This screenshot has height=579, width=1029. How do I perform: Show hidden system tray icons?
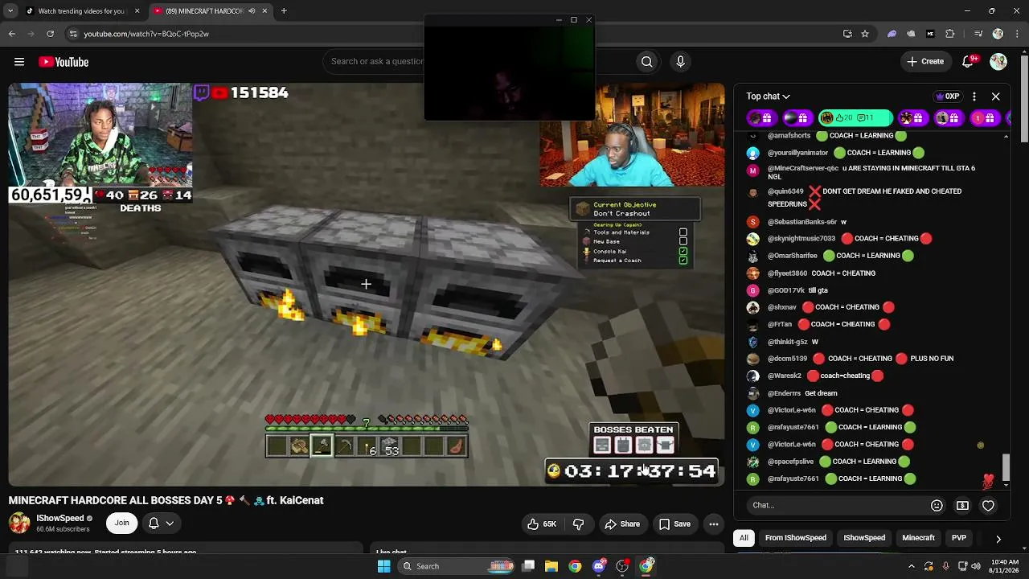[911, 566]
